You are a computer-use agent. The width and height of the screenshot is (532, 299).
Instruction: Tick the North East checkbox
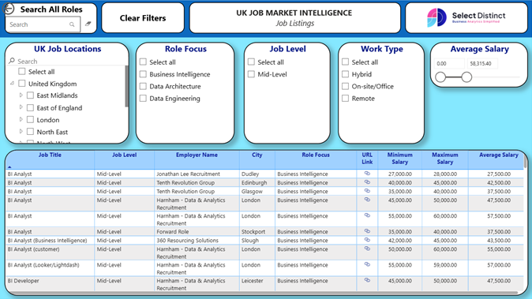coord(30,132)
